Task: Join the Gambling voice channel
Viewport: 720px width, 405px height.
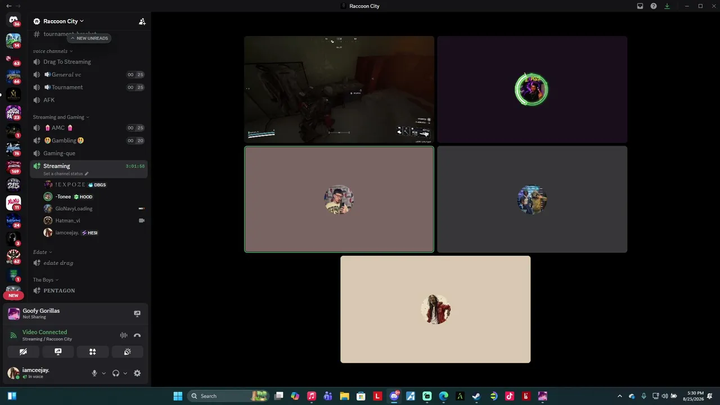Action: click(x=89, y=141)
